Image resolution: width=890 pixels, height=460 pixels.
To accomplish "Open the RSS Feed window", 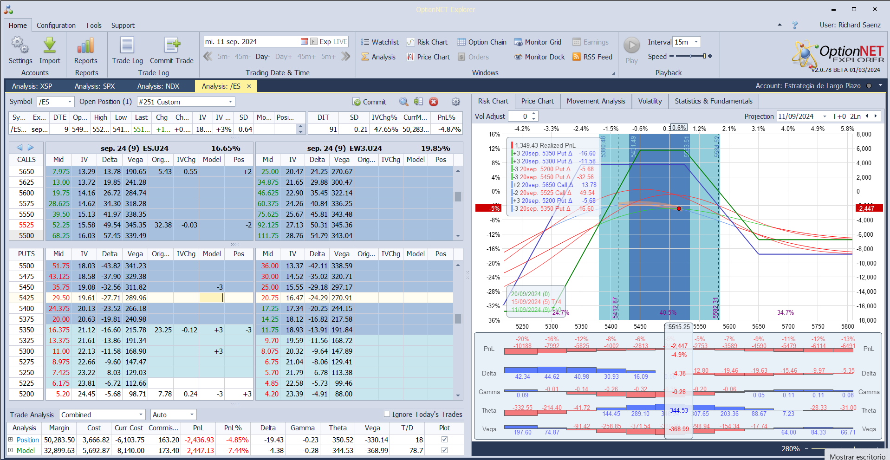I will pyautogui.click(x=592, y=57).
